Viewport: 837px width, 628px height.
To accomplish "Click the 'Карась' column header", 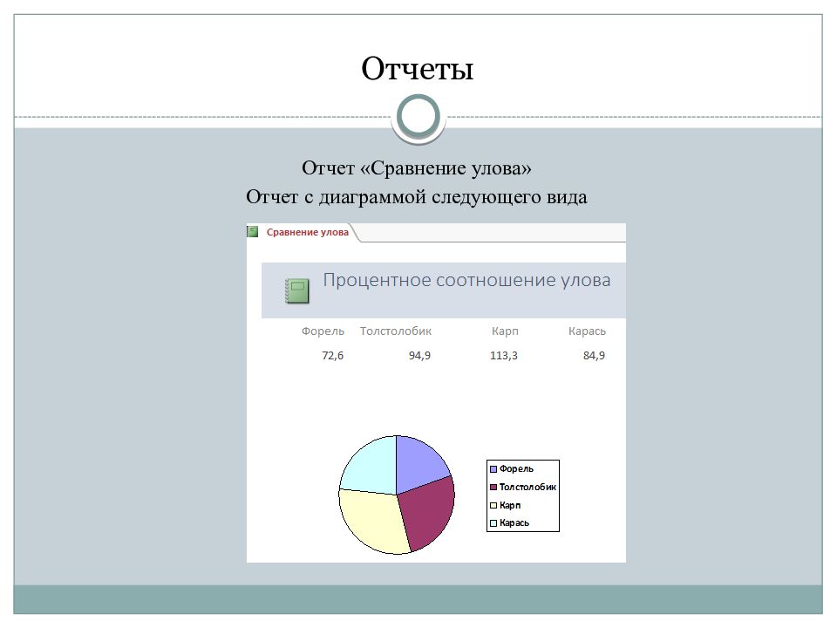I will click(587, 331).
